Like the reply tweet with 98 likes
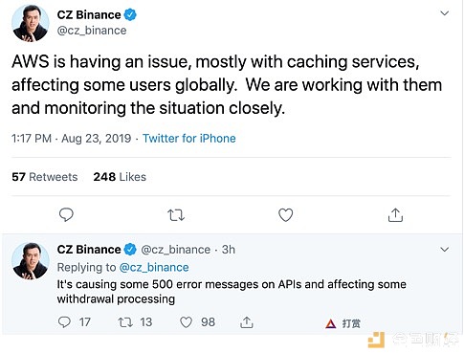The height and width of the screenshot is (353, 464). tap(186, 322)
